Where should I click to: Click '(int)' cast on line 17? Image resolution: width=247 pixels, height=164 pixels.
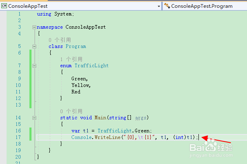click(x=179, y=137)
